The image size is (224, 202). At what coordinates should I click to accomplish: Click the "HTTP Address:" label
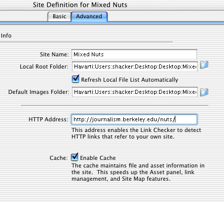[49, 119]
